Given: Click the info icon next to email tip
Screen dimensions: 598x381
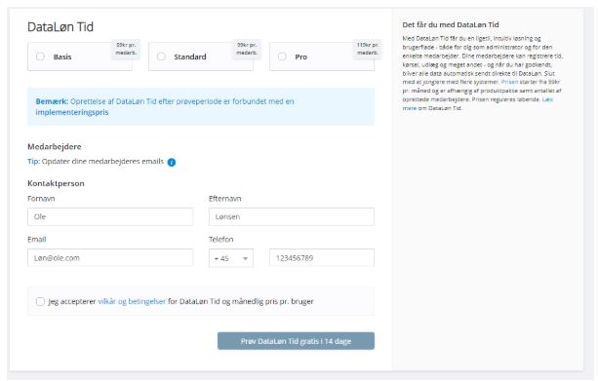Looking at the screenshot, I should (x=172, y=163).
